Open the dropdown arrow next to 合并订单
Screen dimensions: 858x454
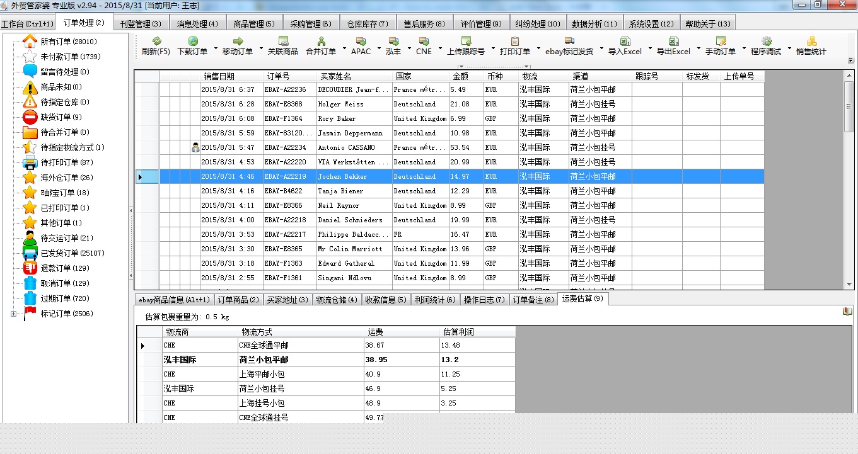(x=344, y=48)
